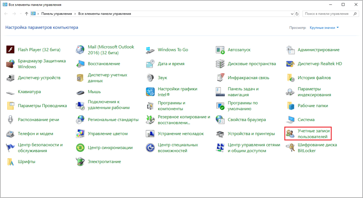Screen dimensions: 363x198
Task: Click Центр специальных возможностей link
Action: tap(178, 148)
